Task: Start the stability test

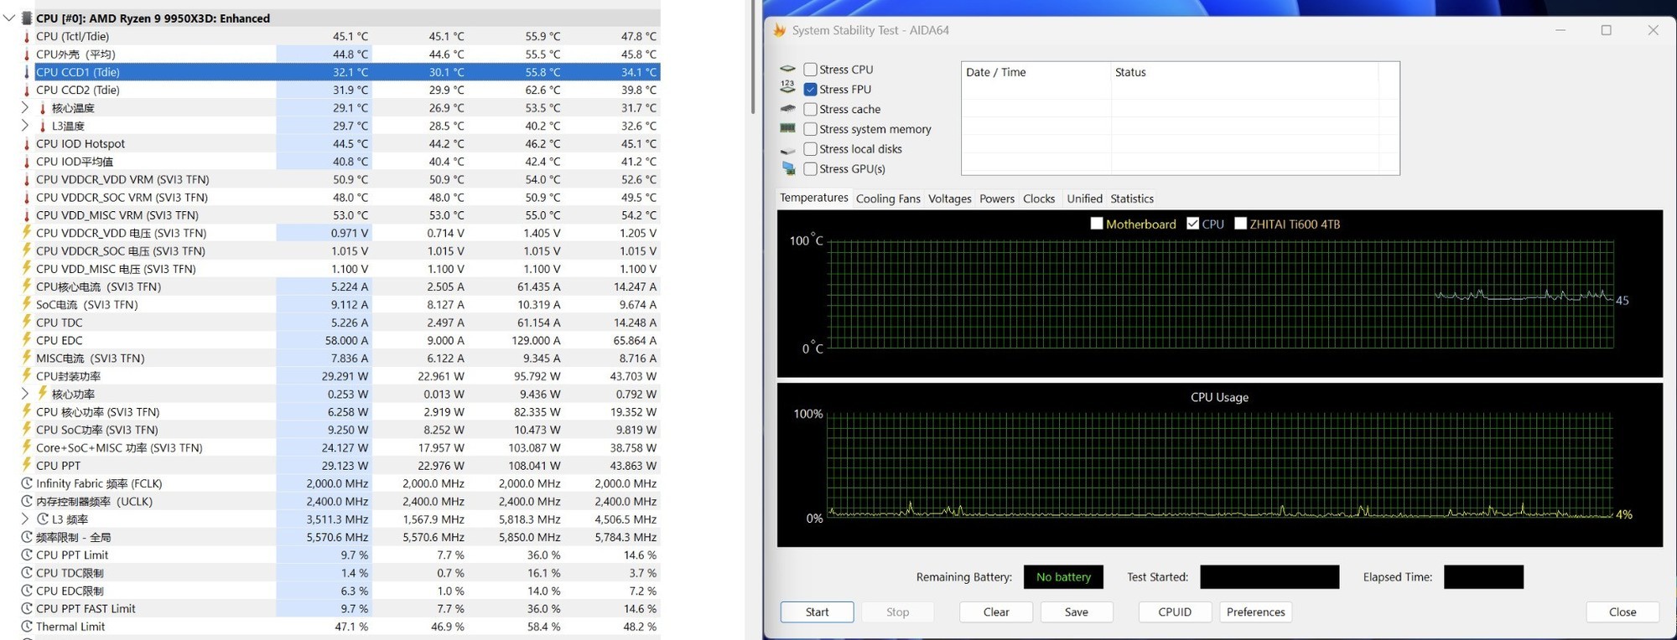Action: click(817, 612)
